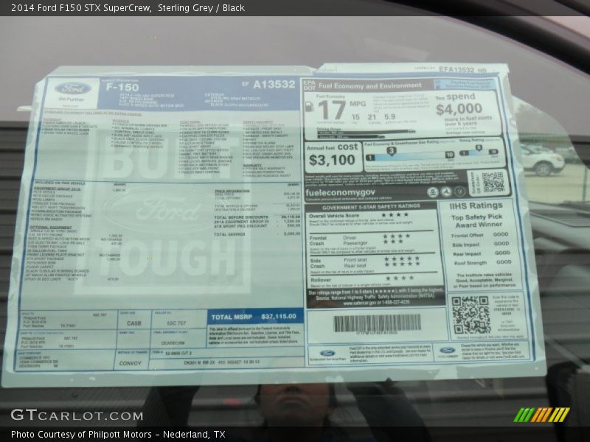Click the fuel pump icon beside 17 MPG
The image size is (590, 442).
coord(309,107)
